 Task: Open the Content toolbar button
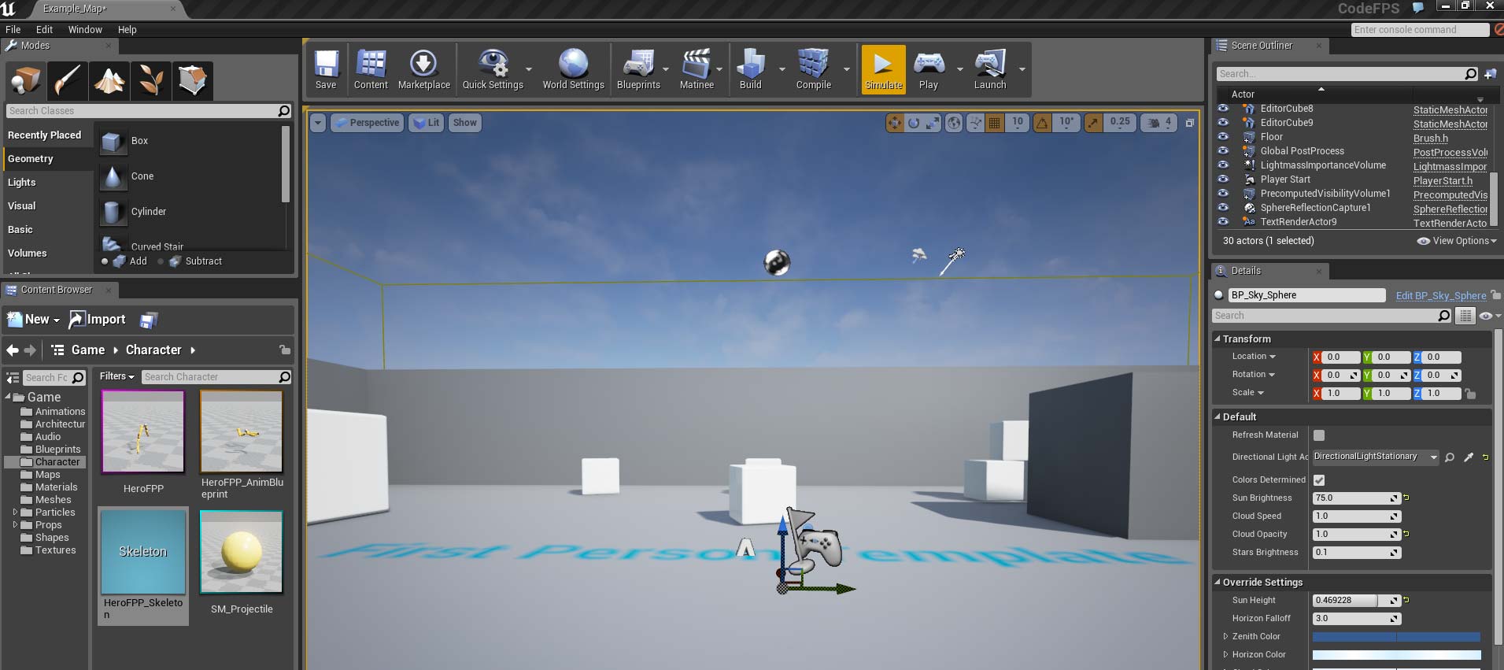click(371, 70)
